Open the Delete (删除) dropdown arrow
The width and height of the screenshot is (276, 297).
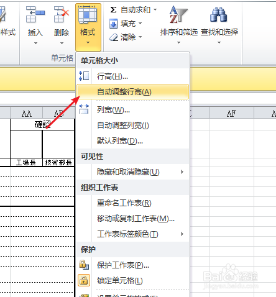pyautogui.click(x=62, y=43)
